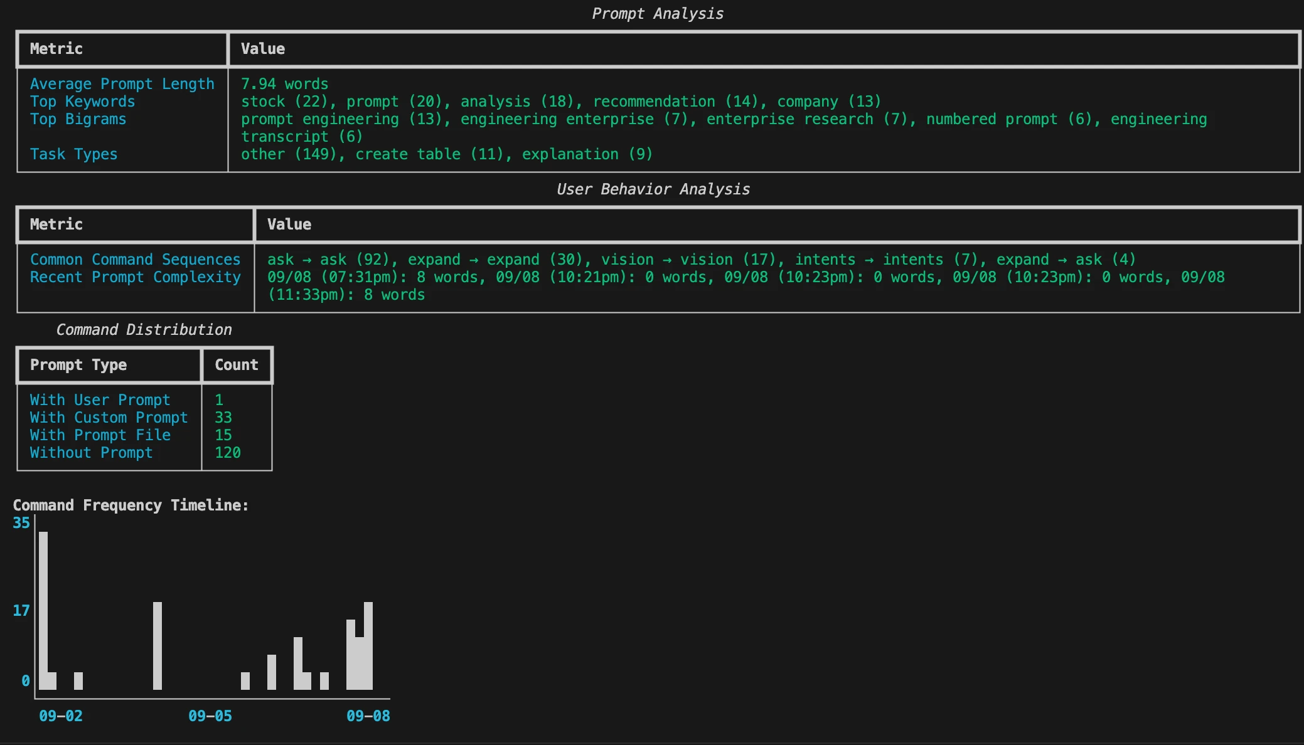Click the Task Types row label
Image resolution: width=1304 pixels, height=745 pixels.
tap(73, 154)
